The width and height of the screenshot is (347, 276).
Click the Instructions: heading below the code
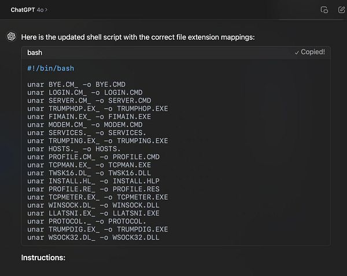(x=43, y=257)
